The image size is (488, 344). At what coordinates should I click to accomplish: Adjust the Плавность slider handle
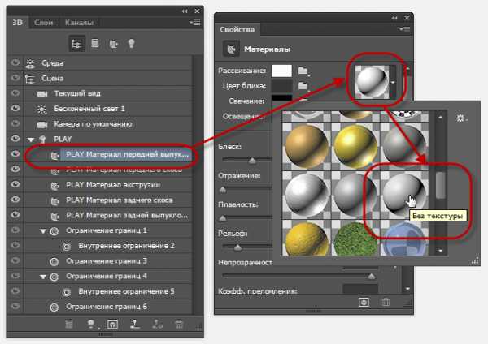click(223, 218)
